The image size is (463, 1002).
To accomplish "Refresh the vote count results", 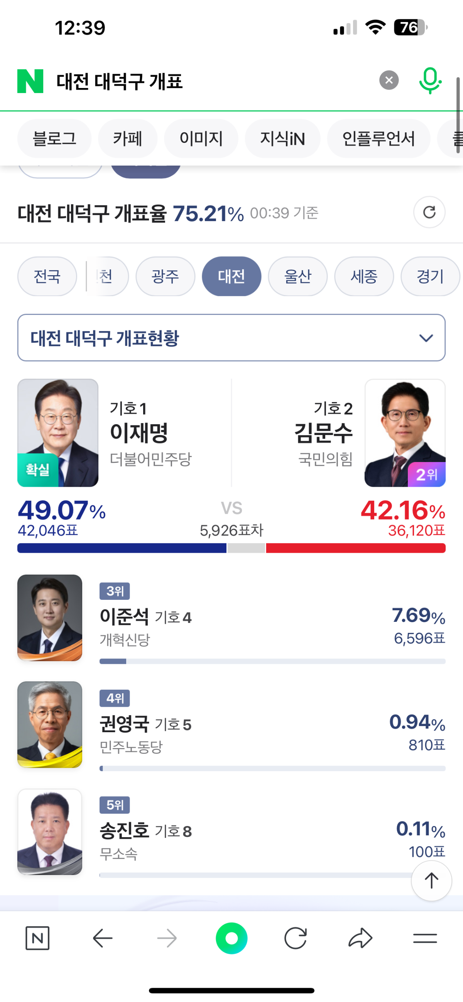I will [429, 212].
